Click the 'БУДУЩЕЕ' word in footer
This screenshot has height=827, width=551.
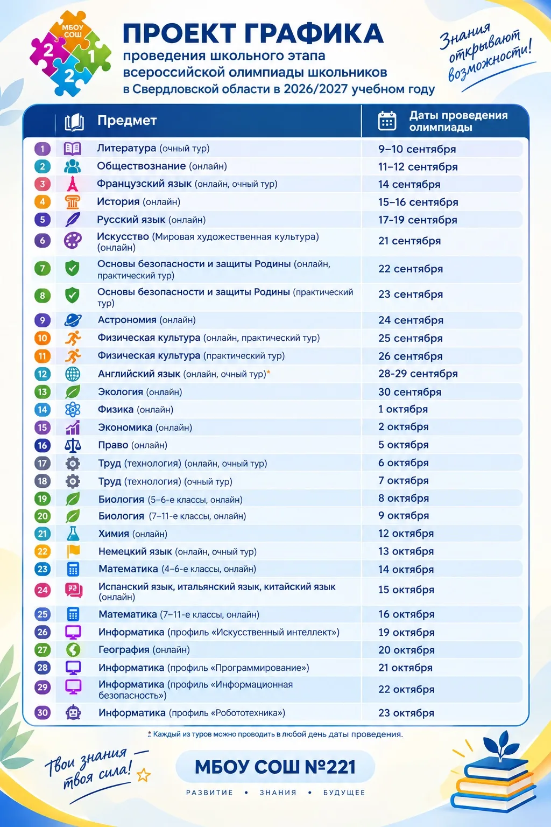pos(344,793)
